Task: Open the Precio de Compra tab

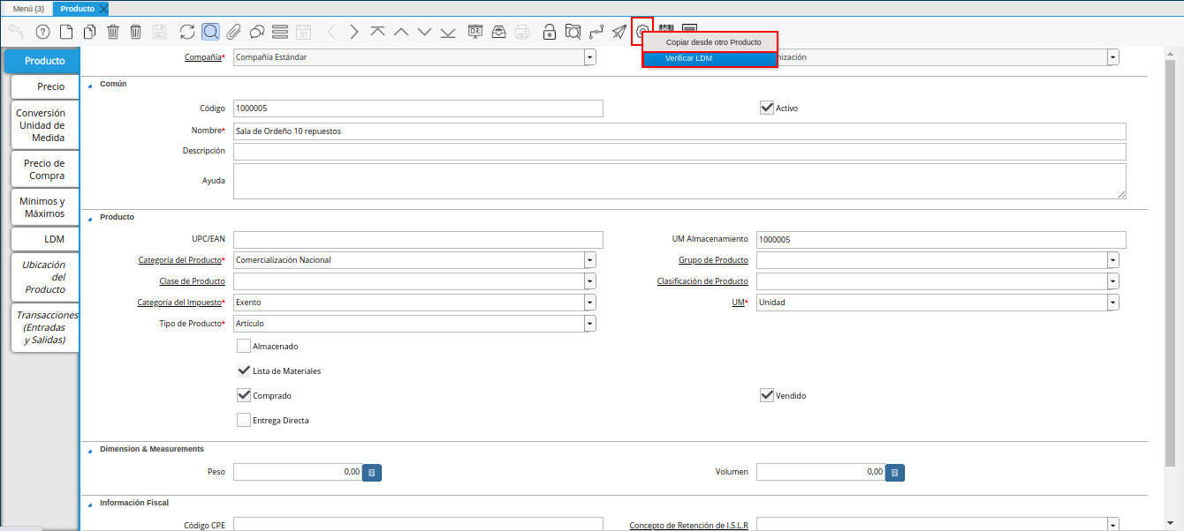Action: [x=46, y=169]
